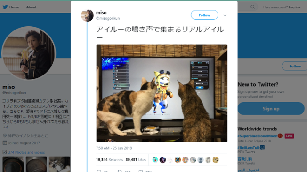
Task: Like the tweet with heart icon
Action: tap(141, 171)
